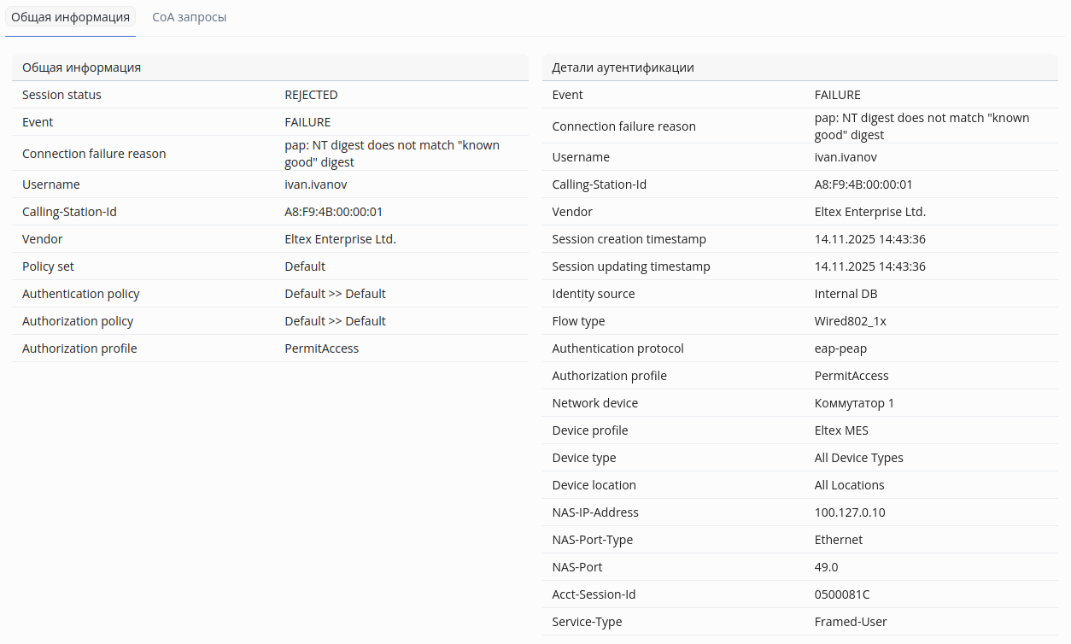This screenshot has width=1071, height=644.
Task: Click the Session updating timestamp label
Action: click(630, 266)
